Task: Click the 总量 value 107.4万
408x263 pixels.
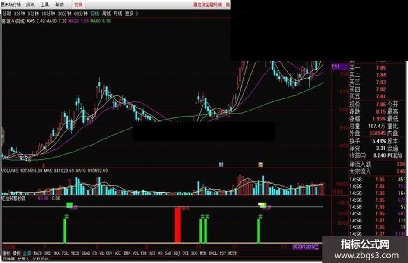Action: click(x=376, y=126)
